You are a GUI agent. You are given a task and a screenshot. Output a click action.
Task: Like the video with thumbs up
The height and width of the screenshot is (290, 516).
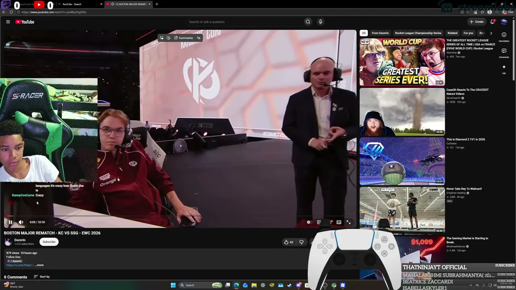pyautogui.click(x=288, y=242)
